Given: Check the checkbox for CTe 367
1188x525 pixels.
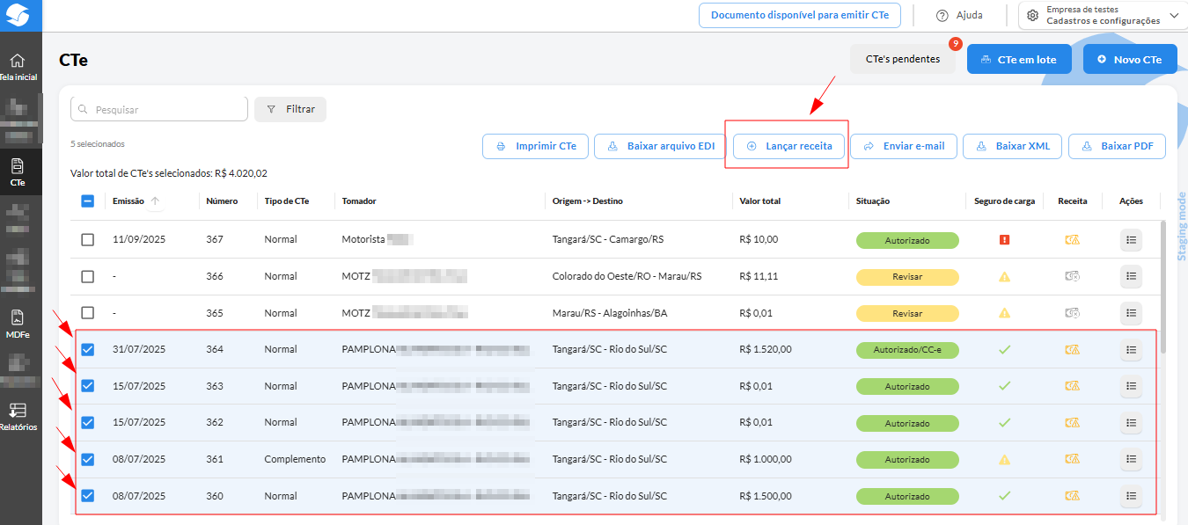Looking at the screenshot, I should tap(88, 239).
